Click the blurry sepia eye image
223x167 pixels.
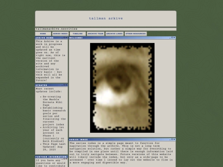pos(122,88)
